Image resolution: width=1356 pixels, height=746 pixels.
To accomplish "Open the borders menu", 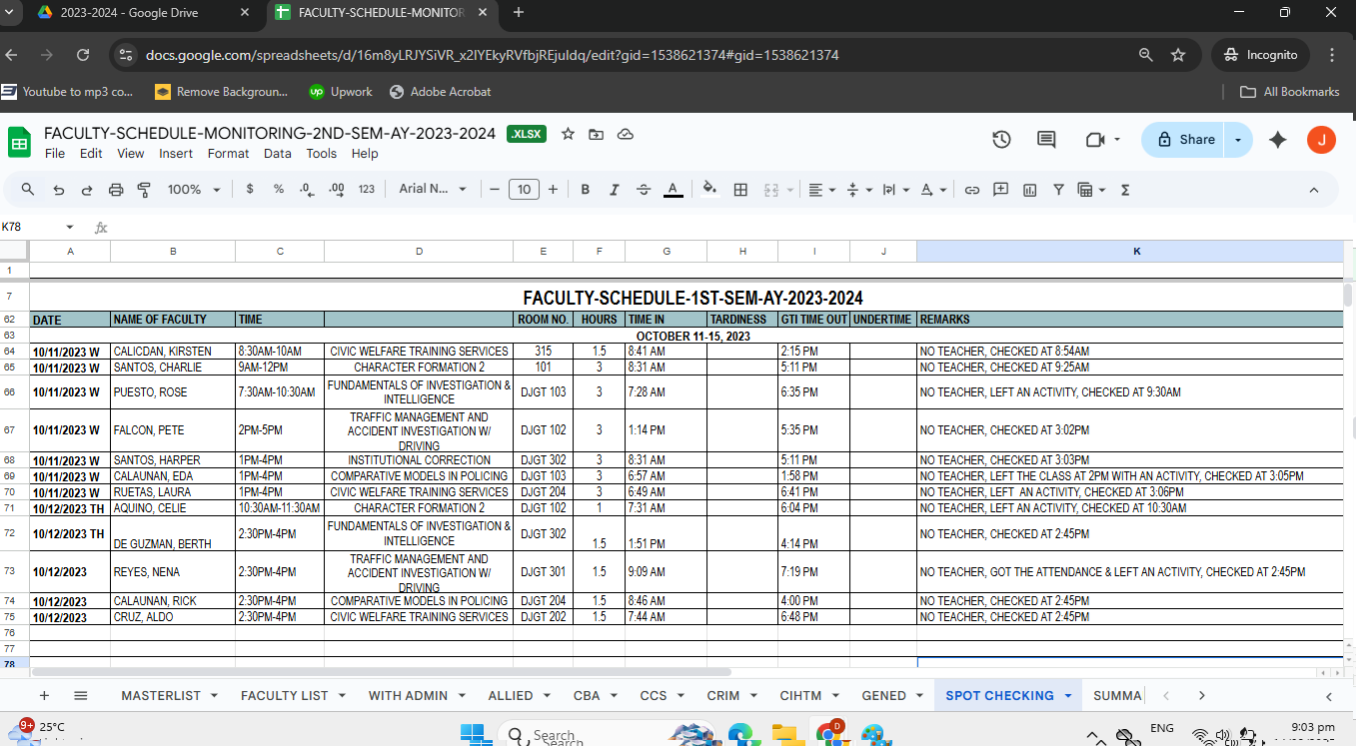I will coord(740,190).
